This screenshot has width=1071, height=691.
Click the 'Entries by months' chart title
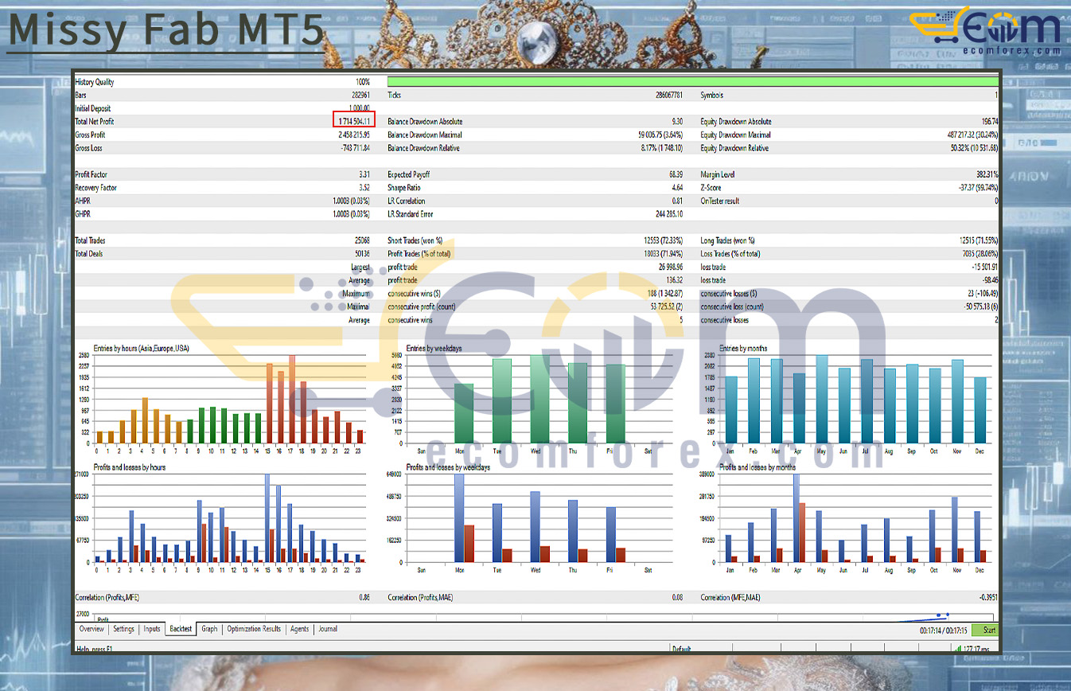pyautogui.click(x=744, y=349)
